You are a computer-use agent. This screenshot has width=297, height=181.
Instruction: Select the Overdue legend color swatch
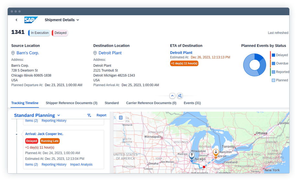[273, 63]
